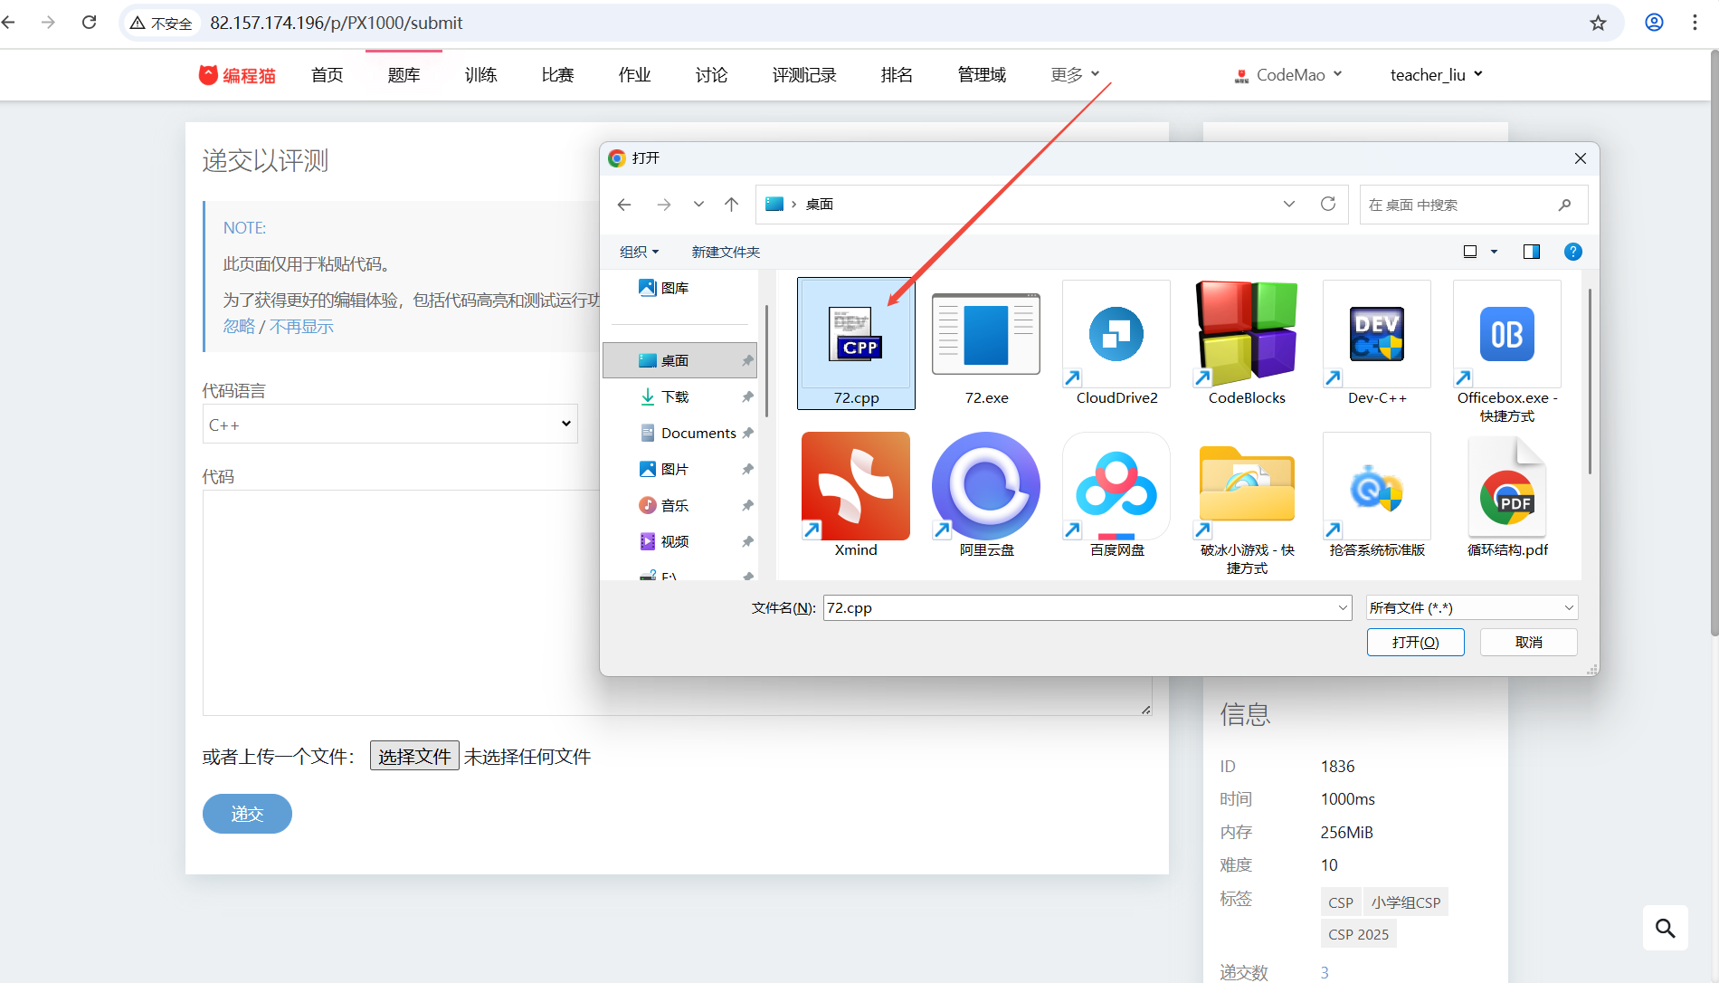Toggle the preview pane button

click(x=1531, y=252)
